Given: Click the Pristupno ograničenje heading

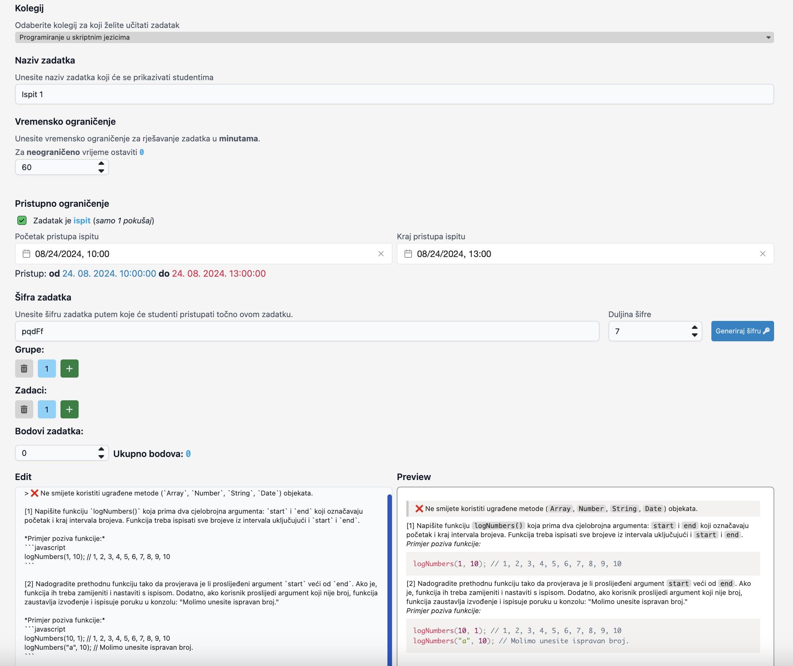Looking at the screenshot, I should click(x=62, y=203).
